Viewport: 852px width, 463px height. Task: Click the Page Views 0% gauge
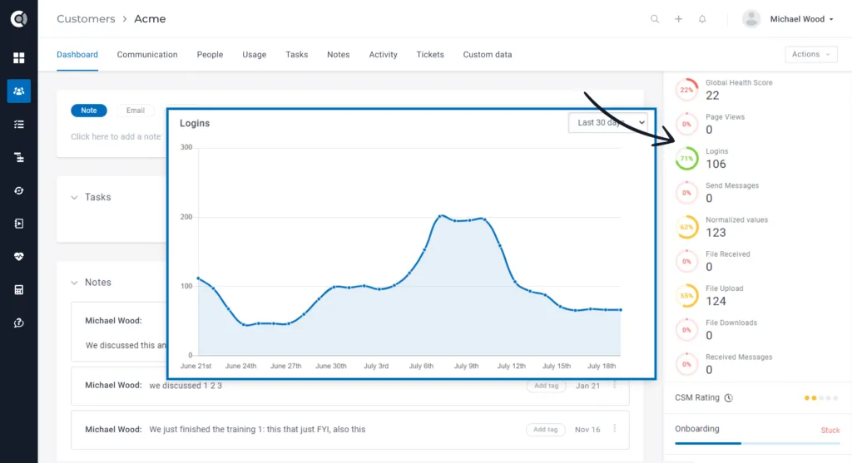click(x=686, y=124)
